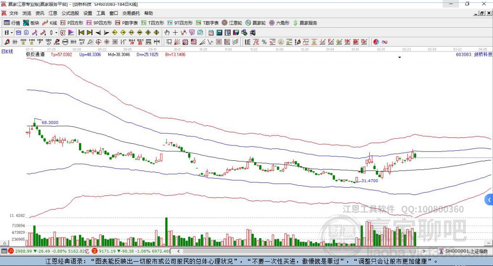Open the 帮助 menu

tap(148, 13)
